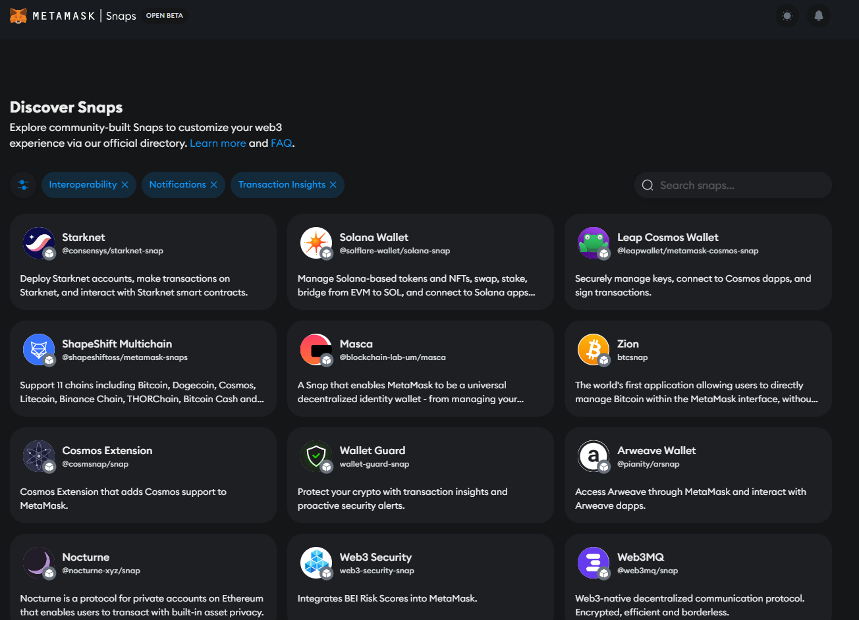This screenshot has width=859, height=620.
Task: Click the Web3MQ purple icon
Action: tap(594, 563)
